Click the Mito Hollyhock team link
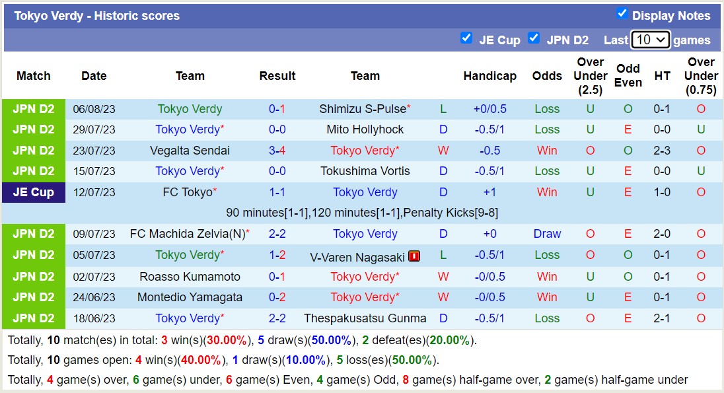 pos(365,129)
